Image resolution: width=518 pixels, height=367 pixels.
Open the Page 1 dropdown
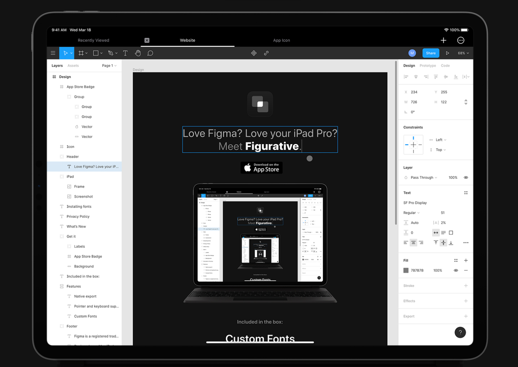(x=109, y=66)
